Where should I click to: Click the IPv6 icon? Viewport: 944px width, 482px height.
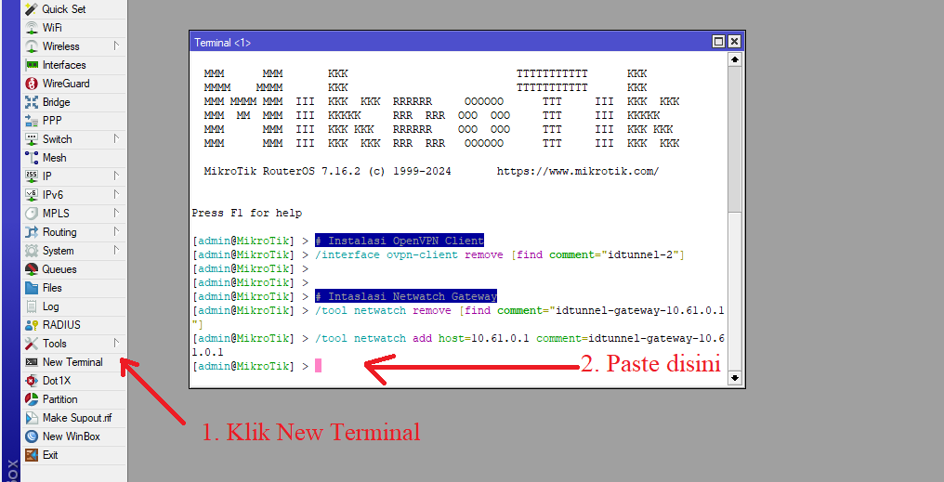(x=32, y=195)
